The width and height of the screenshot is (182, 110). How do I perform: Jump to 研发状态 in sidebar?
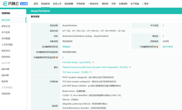(6, 51)
